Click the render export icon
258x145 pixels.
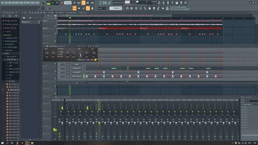point(181,3)
